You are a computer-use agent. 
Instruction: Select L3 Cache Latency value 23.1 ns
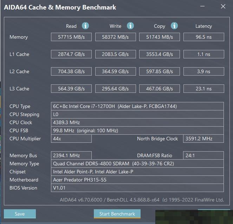coord(204,89)
